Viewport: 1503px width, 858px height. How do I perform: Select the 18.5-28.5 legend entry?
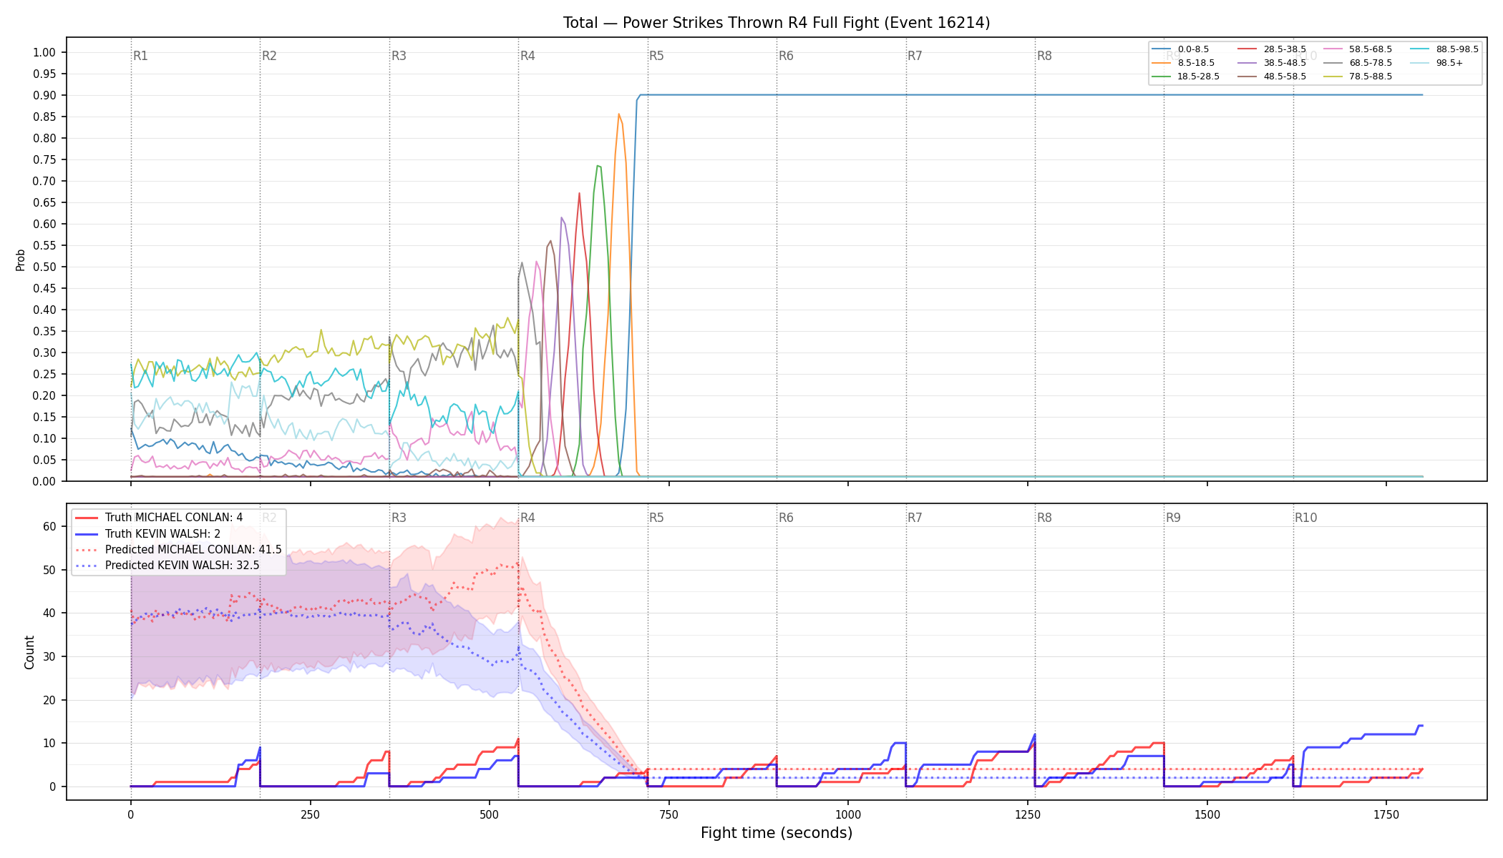coord(1186,77)
